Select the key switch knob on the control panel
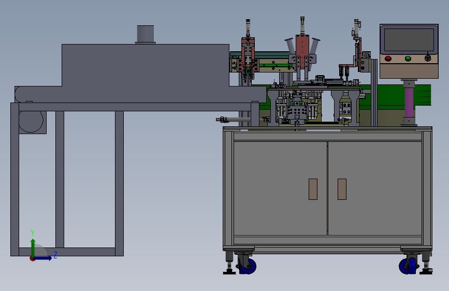This screenshot has height=291, width=449. 428,58
